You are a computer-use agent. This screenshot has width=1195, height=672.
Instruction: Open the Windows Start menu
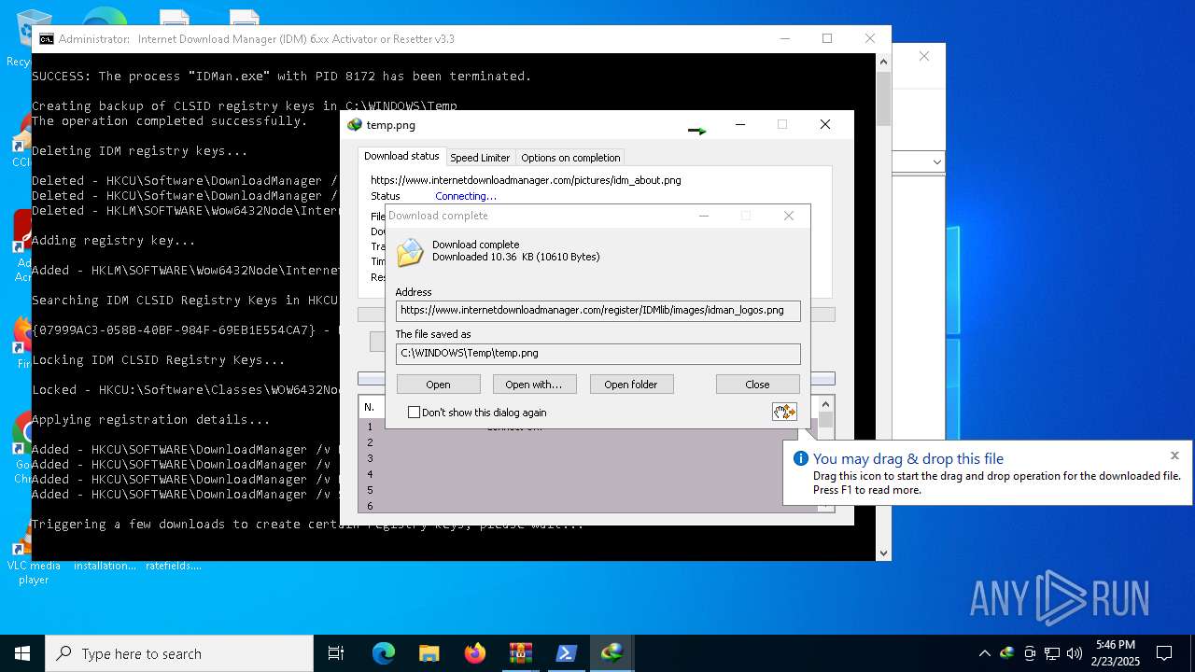(22, 653)
